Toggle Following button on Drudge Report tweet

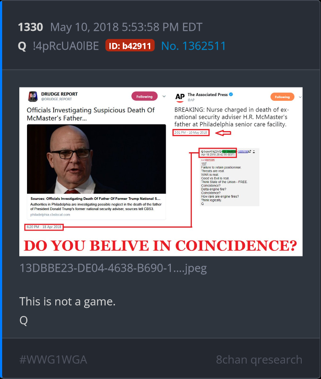145,96
